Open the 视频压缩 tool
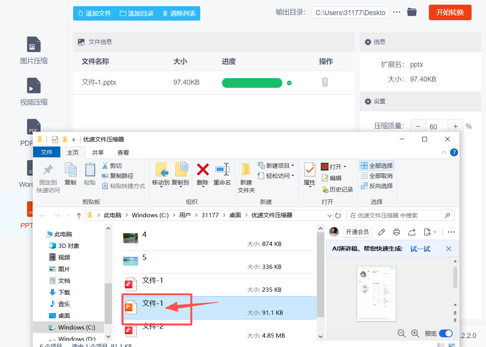Screen dimensions: 486x347 33,91
